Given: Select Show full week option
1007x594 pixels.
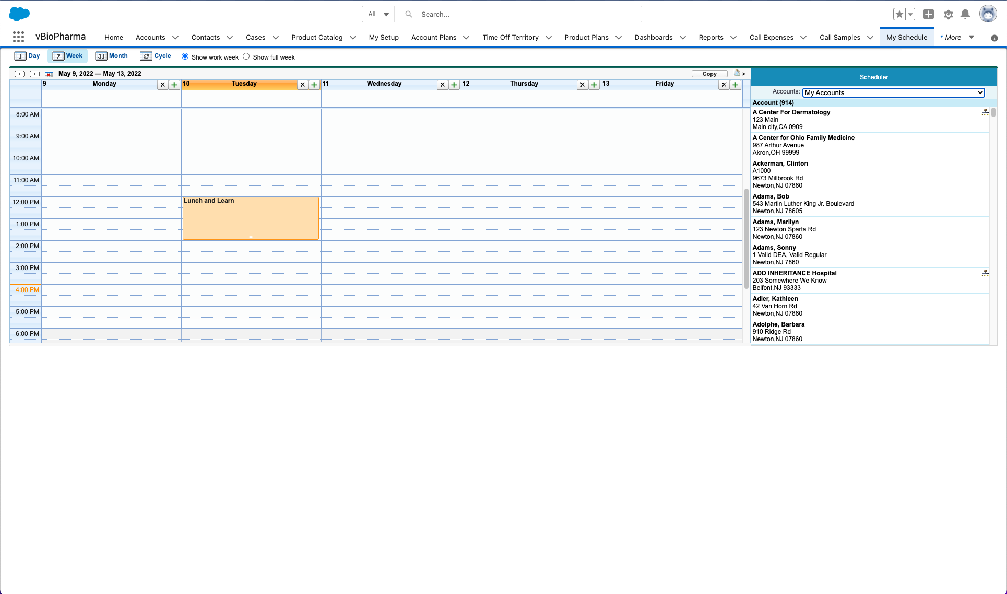Looking at the screenshot, I should (x=246, y=56).
